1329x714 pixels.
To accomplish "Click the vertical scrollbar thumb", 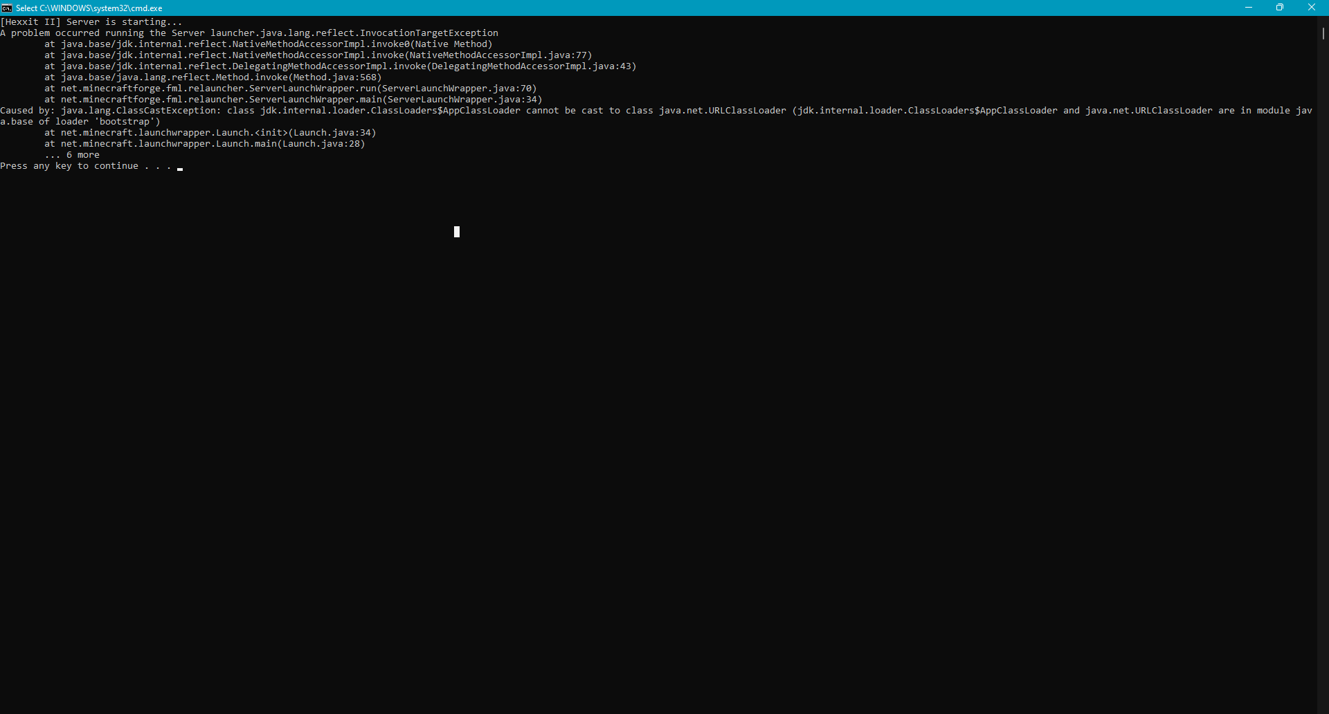I will click(x=1323, y=33).
